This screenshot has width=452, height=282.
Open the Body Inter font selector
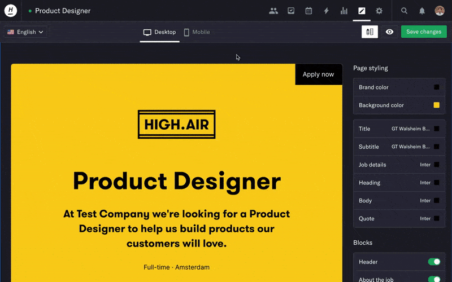[425, 201]
